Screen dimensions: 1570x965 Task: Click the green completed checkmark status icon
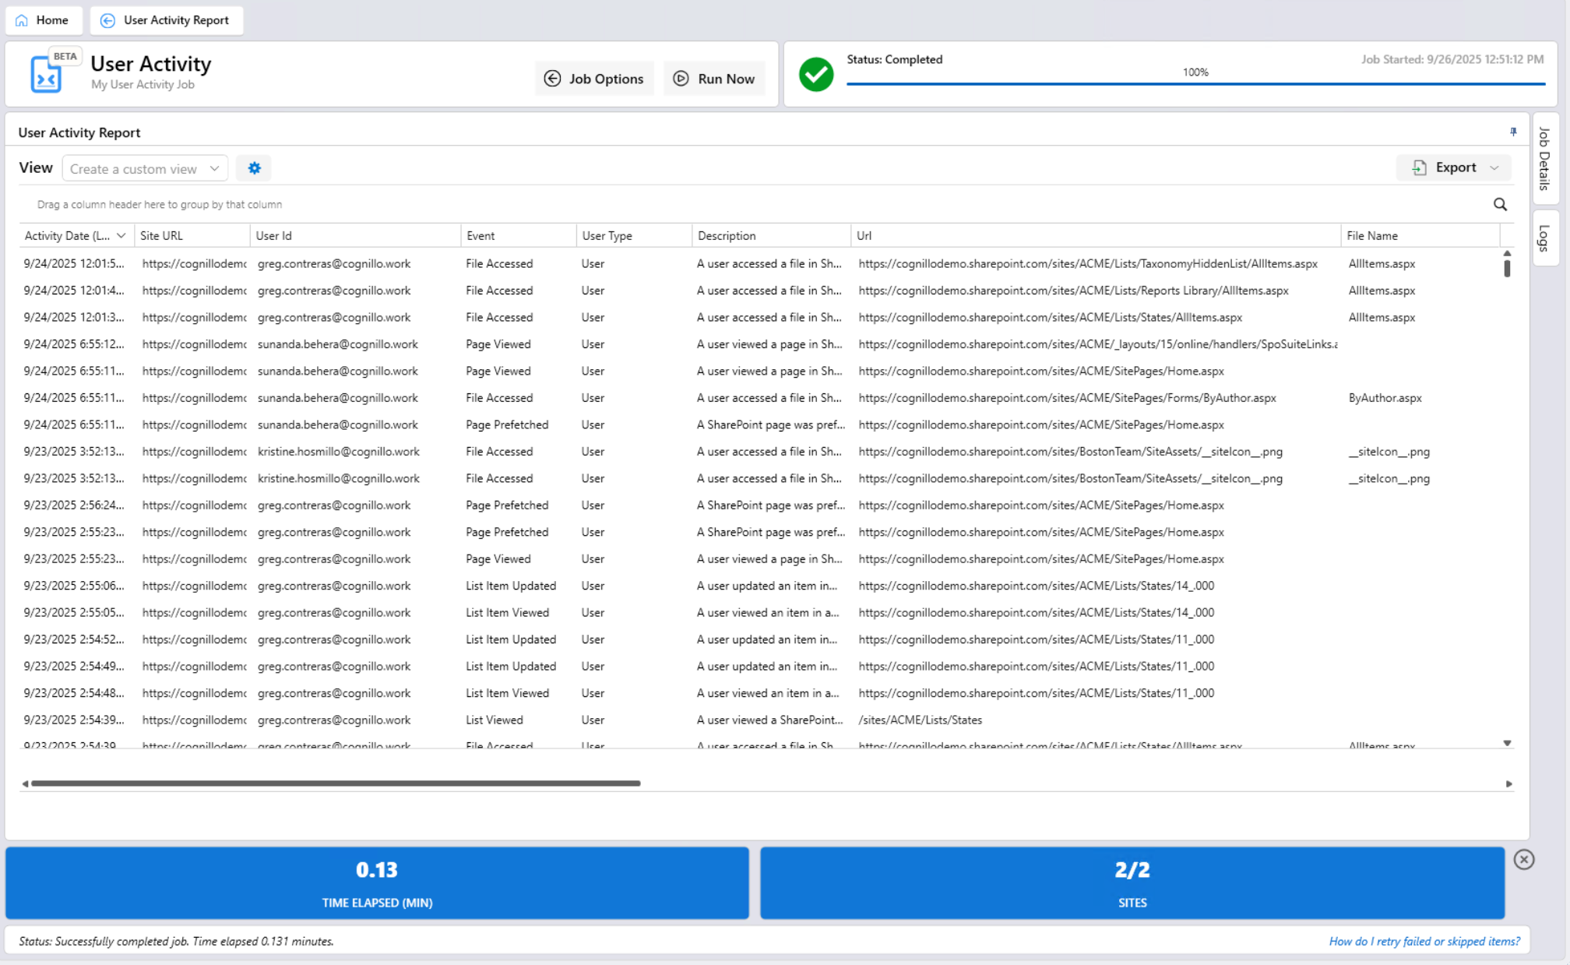816,75
